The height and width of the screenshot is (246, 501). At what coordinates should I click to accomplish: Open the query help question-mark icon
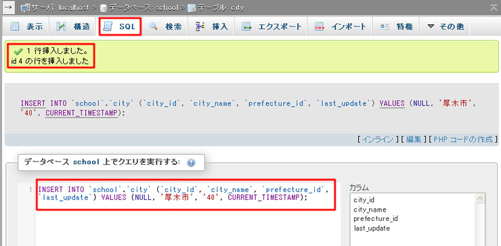coord(191,163)
